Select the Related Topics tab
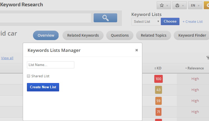The height and width of the screenshot is (121, 209). (x=154, y=35)
